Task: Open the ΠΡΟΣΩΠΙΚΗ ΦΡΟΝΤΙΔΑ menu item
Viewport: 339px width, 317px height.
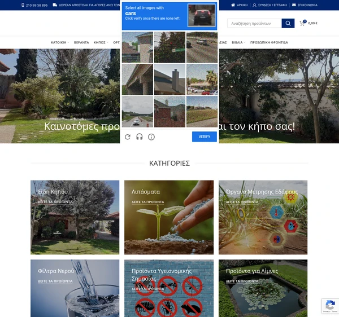Action: [269, 42]
